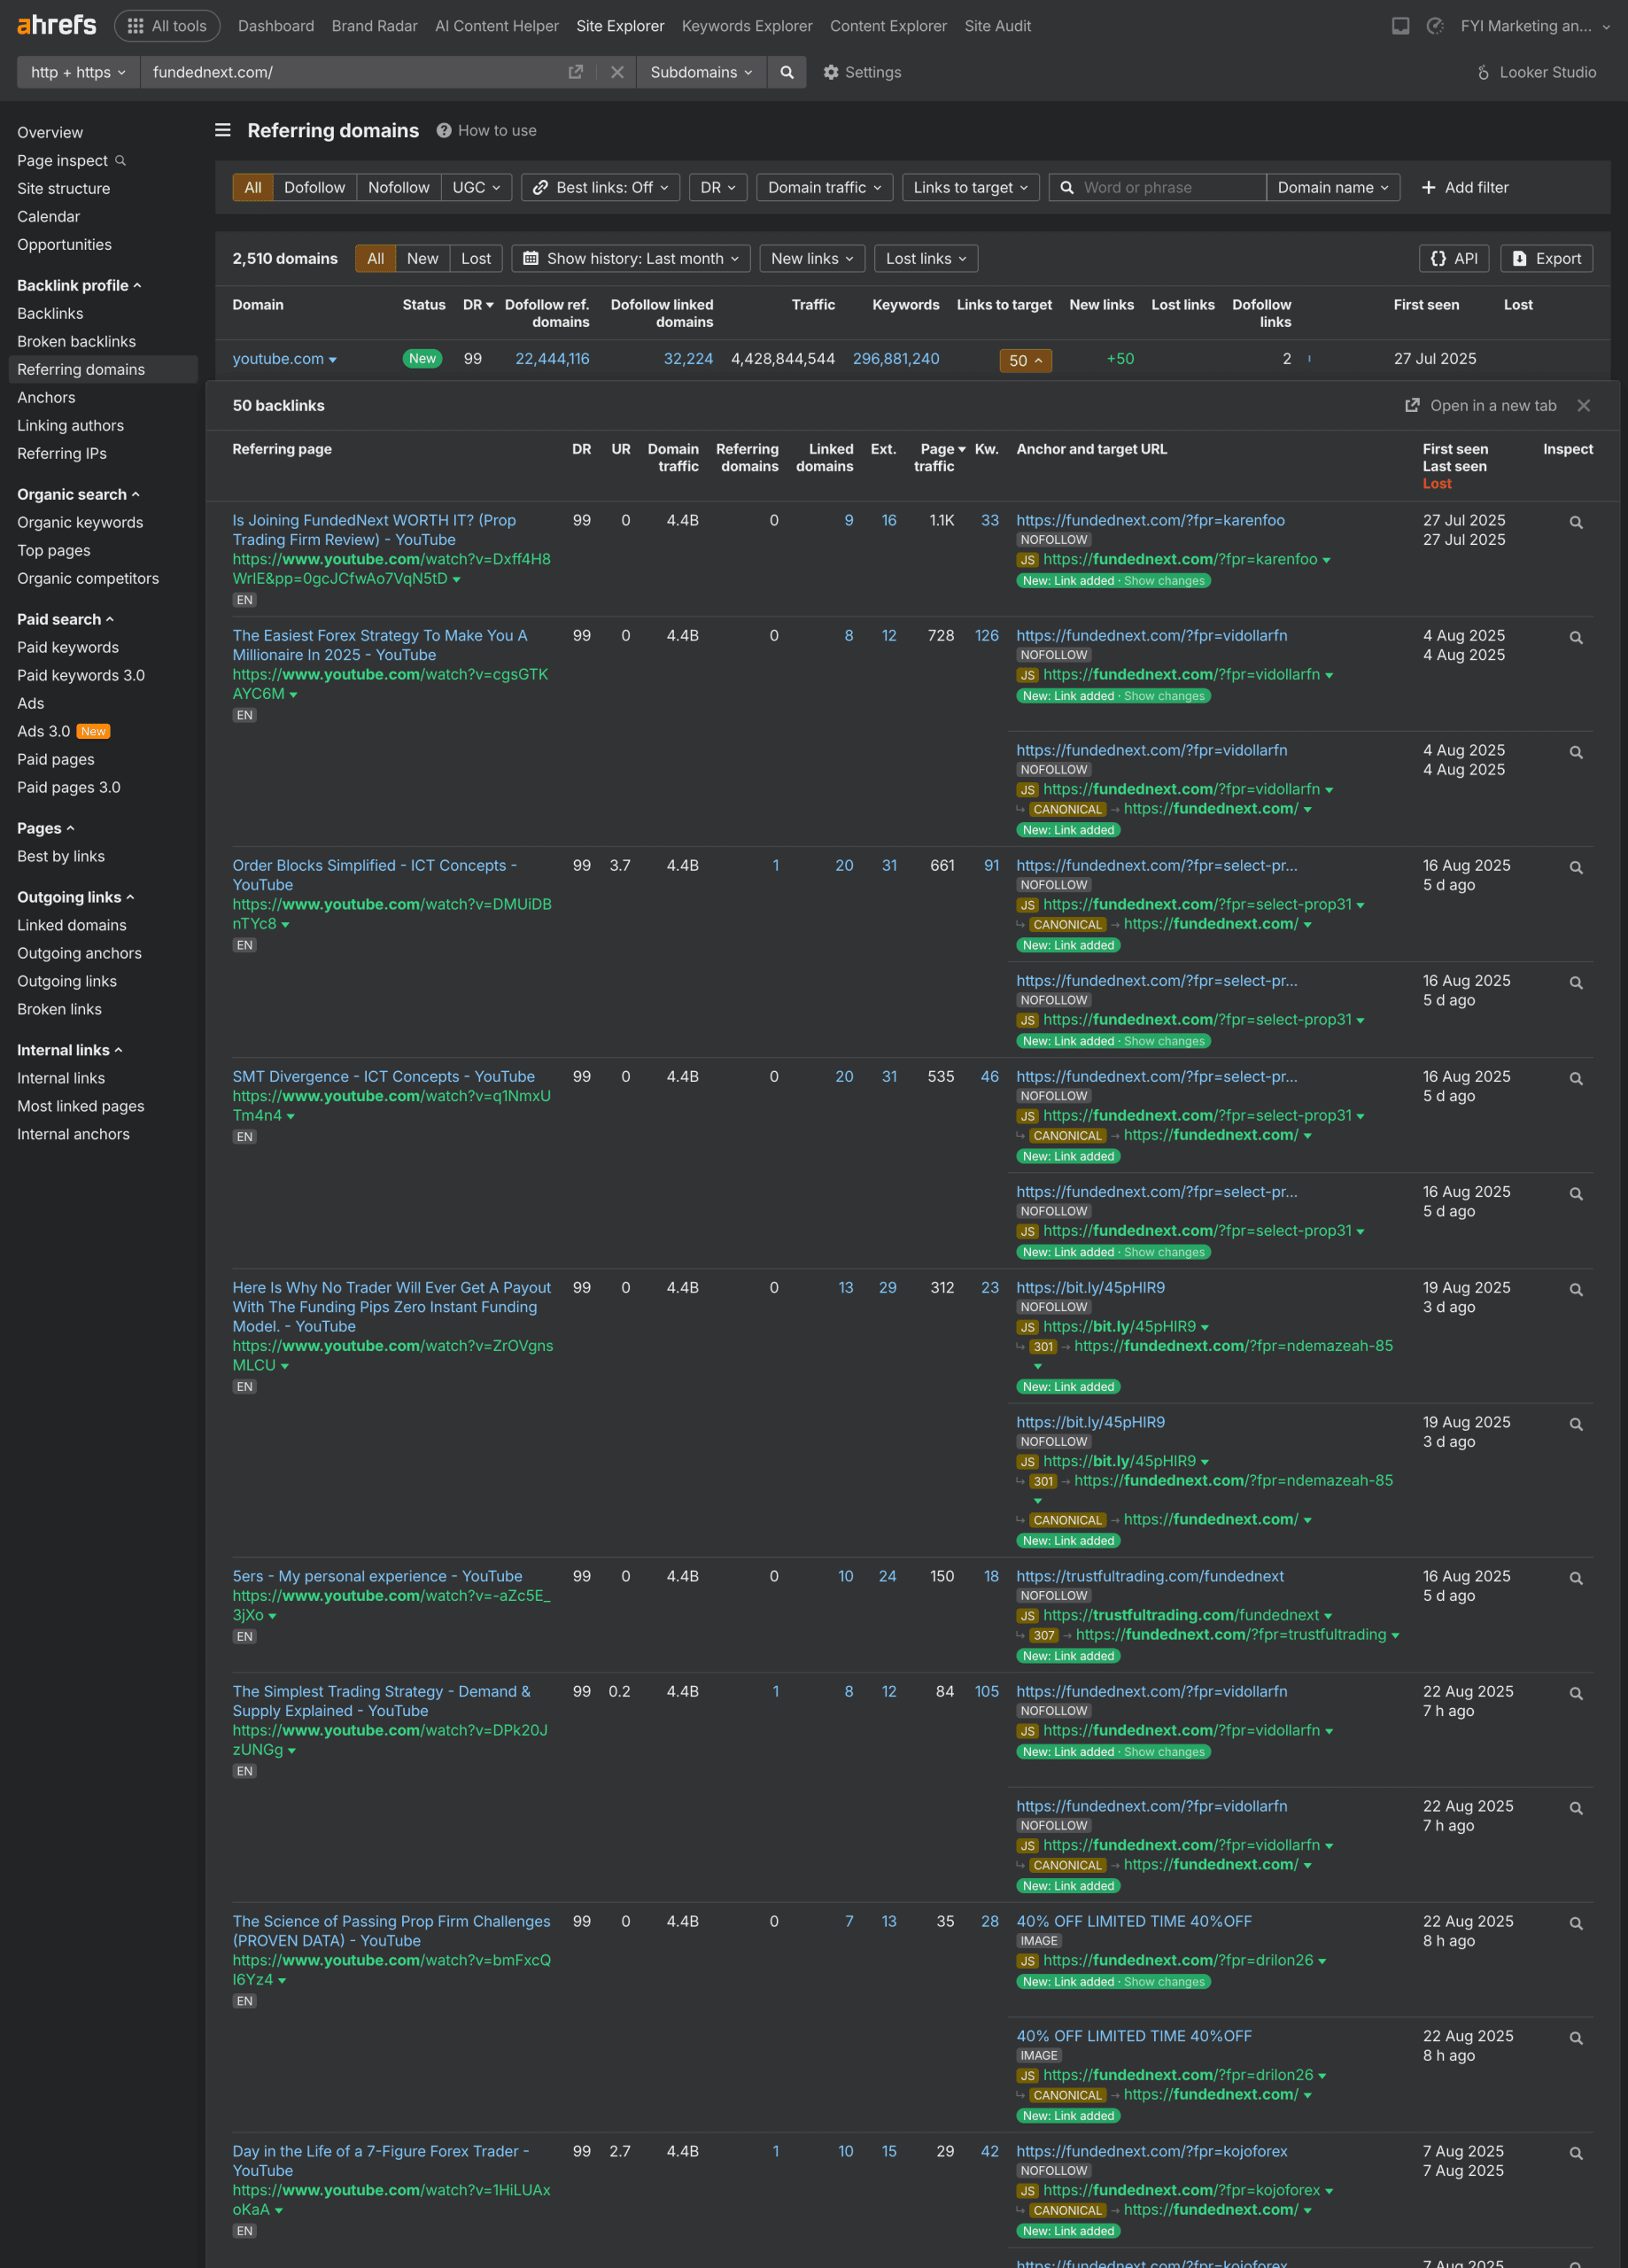Go to Anchors in the sidebar
Image resolution: width=1628 pixels, height=2268 pixels.
[x=46, y=398]
